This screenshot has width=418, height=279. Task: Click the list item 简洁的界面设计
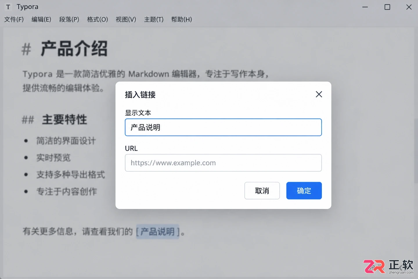[x=66, y=141]
